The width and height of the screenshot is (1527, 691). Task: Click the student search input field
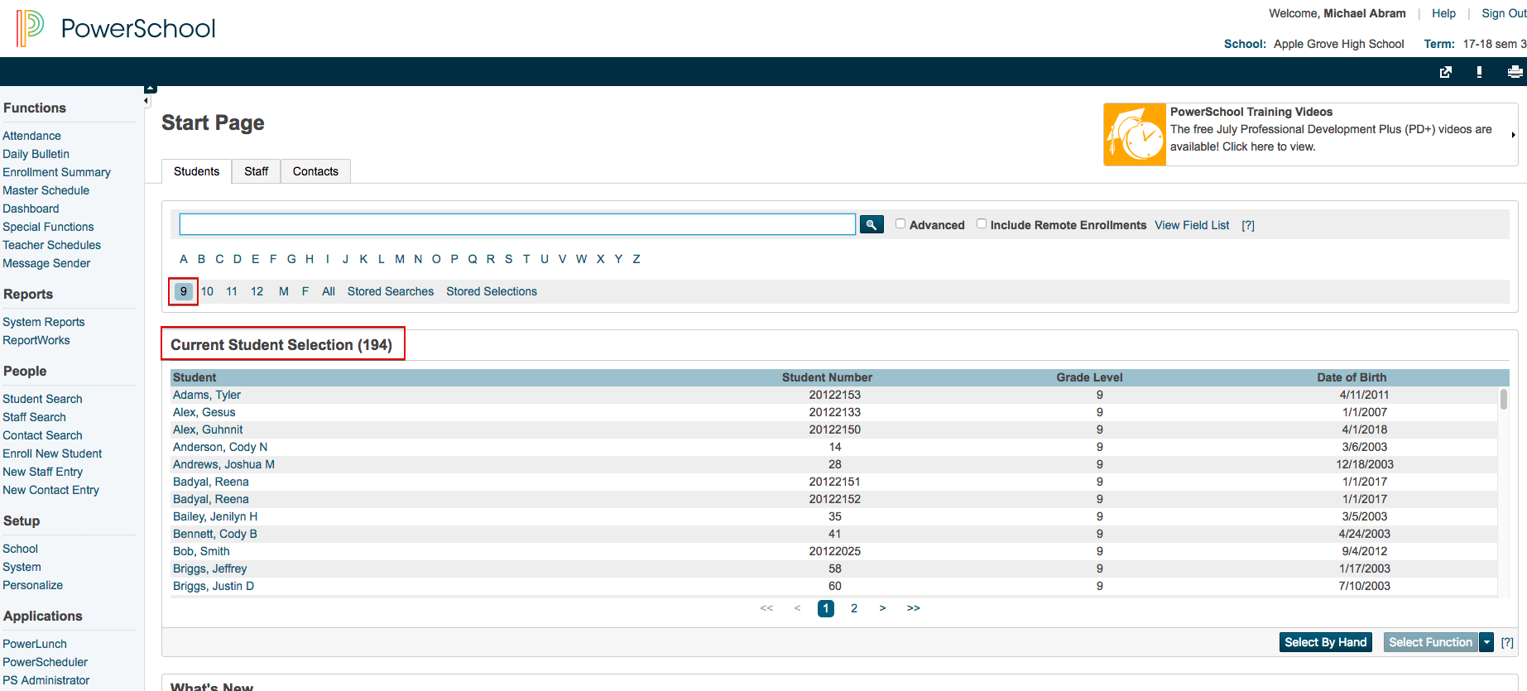point(517,224)
